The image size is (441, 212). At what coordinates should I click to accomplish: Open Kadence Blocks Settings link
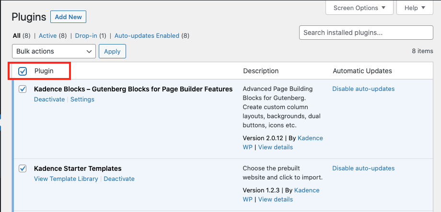82,100
